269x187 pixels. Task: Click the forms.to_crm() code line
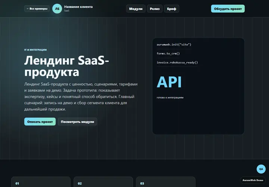168,53
